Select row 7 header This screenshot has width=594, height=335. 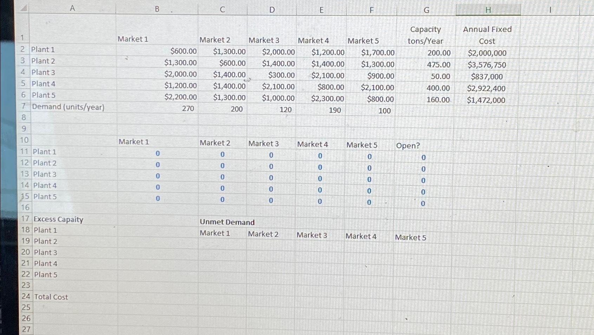tap(24, 106)
